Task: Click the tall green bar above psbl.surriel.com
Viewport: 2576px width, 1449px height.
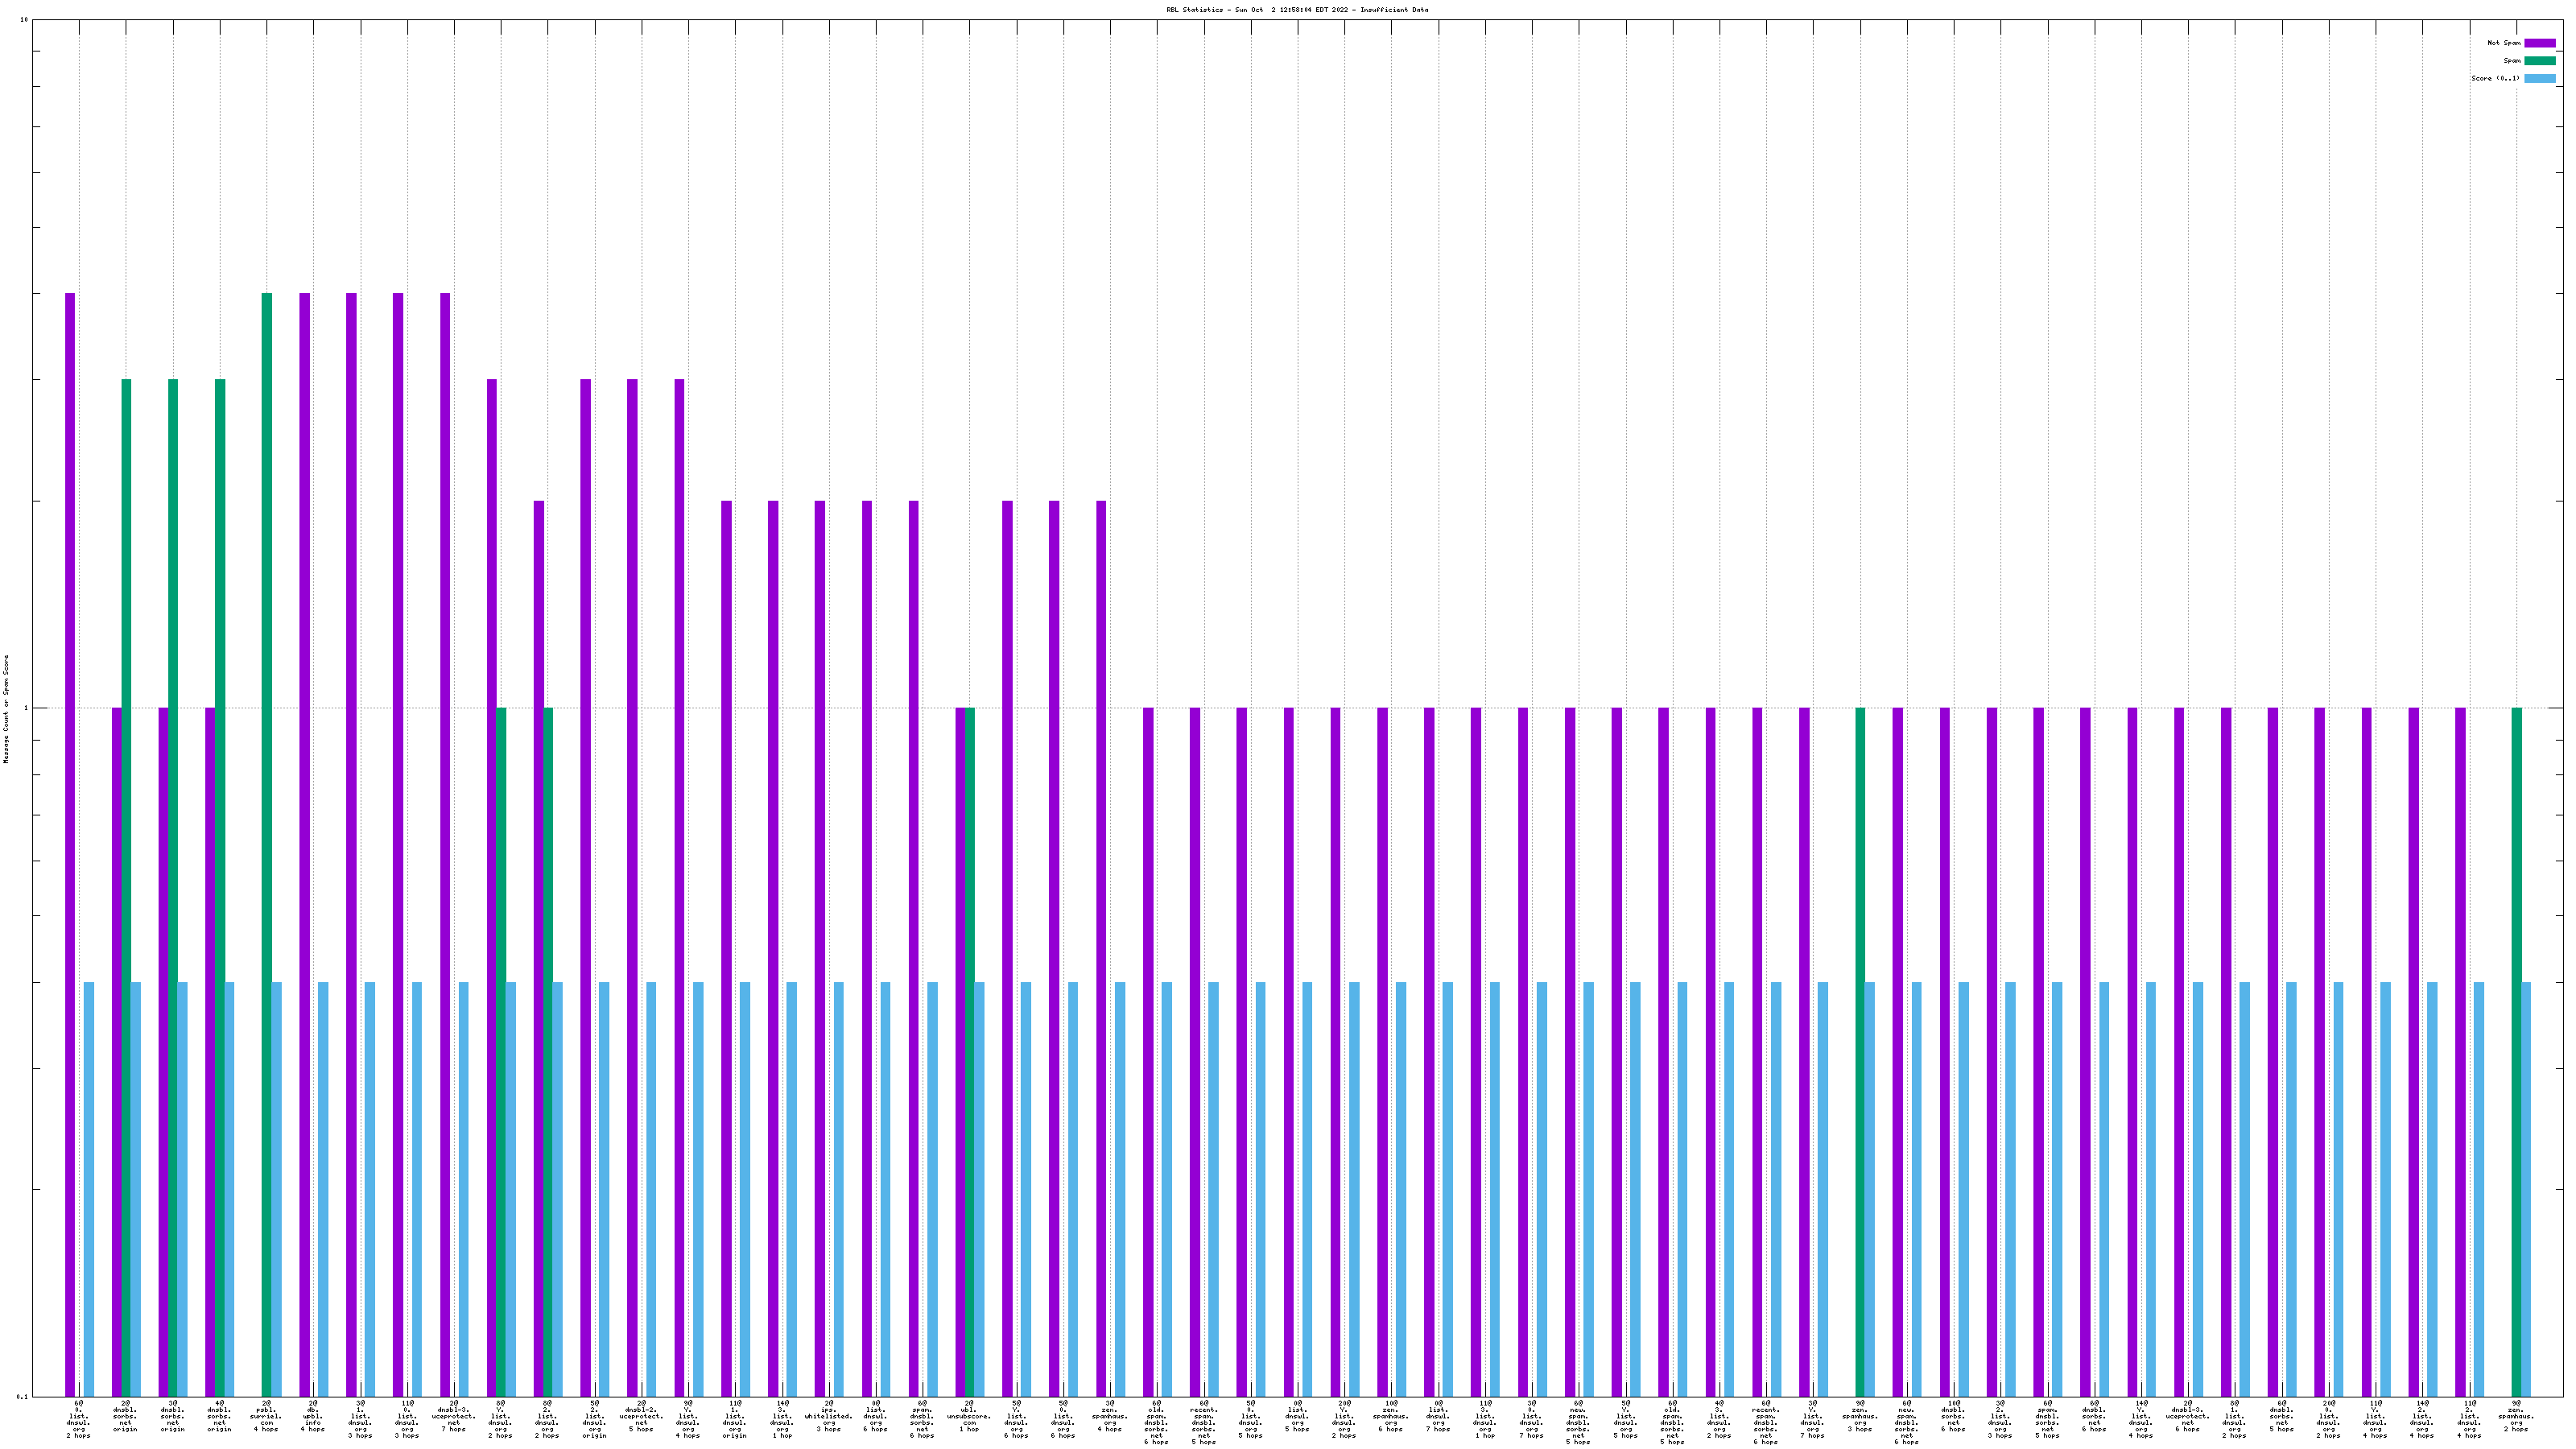Action: click(267, 800)
